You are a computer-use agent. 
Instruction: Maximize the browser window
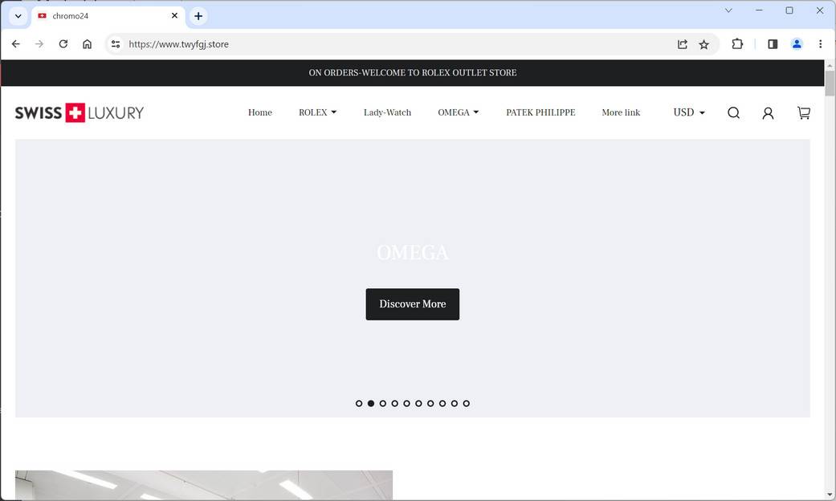(789, 10)
